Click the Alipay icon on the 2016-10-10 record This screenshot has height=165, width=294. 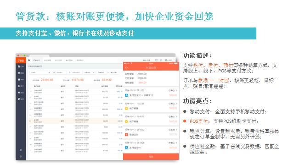(126, 95)
